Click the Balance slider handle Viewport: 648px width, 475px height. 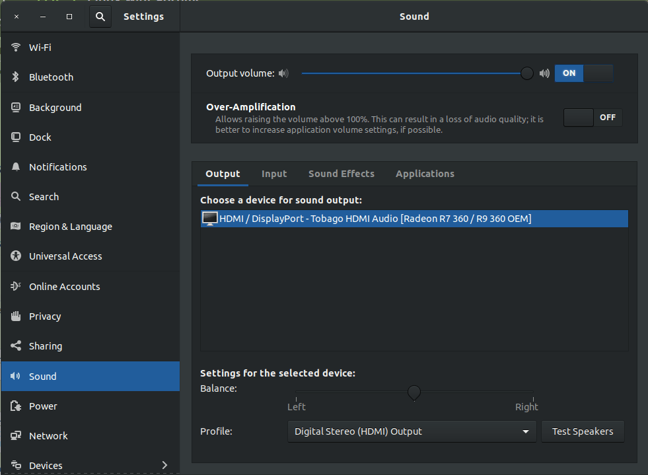click(414, 392)
